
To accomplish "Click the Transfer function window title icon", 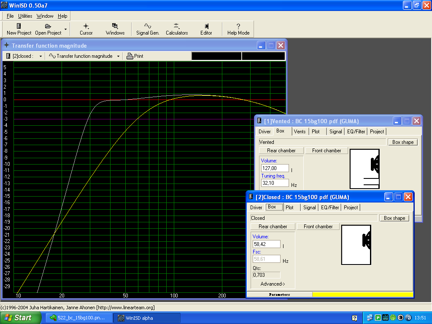I will pos(7,45).
